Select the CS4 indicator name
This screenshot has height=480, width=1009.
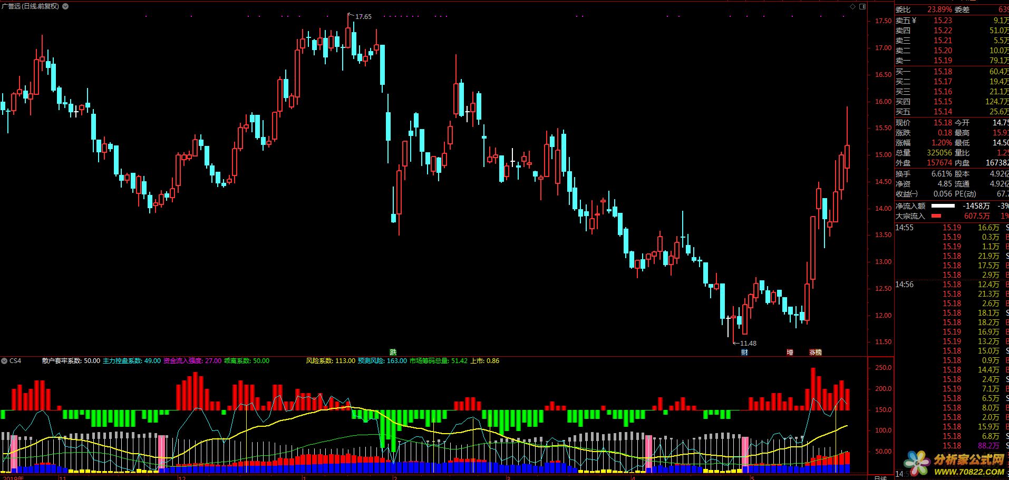15,361
